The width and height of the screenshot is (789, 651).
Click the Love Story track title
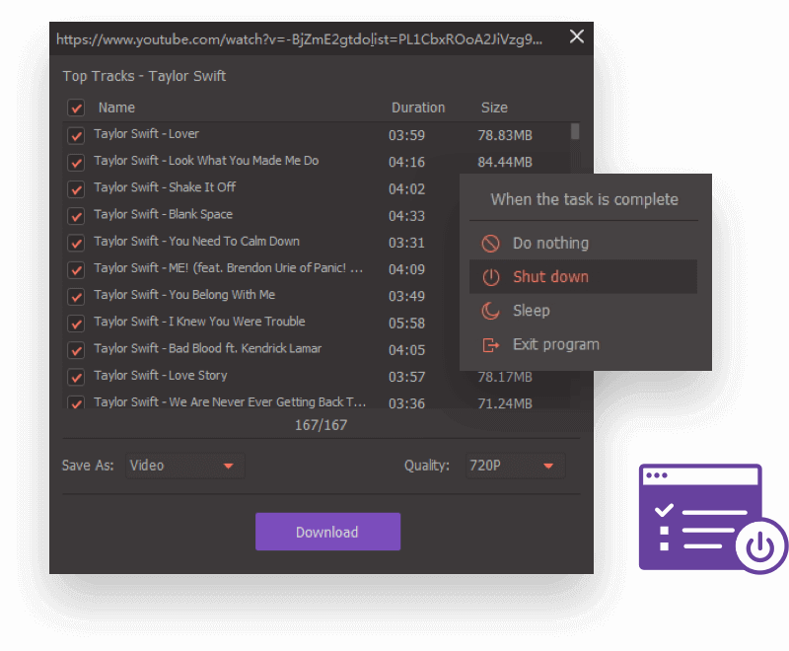coord(161,375)
